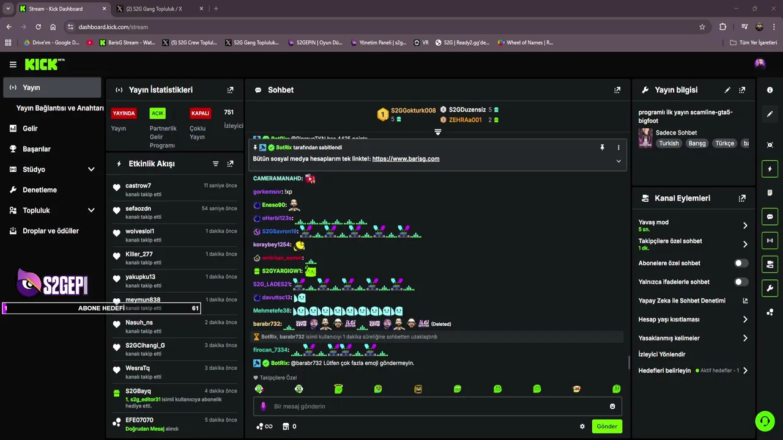Click the chat scrollbar
Image resolution: width=783 pixels, height=440 pixels.
click(629, 363)
